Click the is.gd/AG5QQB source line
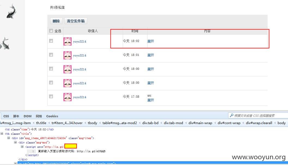 tap(72, 151)
